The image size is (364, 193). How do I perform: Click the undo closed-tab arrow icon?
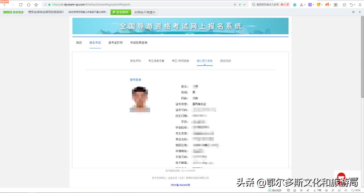tap(352, 5)
